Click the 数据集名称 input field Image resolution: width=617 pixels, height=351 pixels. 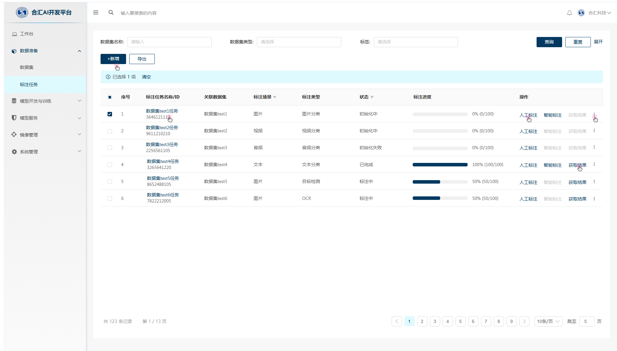click(169, 42)
